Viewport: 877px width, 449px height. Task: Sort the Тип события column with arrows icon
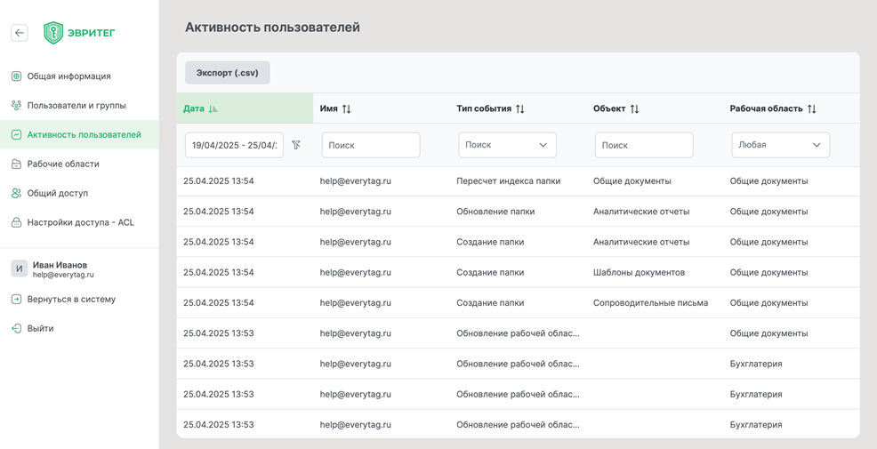coord(520,108)
